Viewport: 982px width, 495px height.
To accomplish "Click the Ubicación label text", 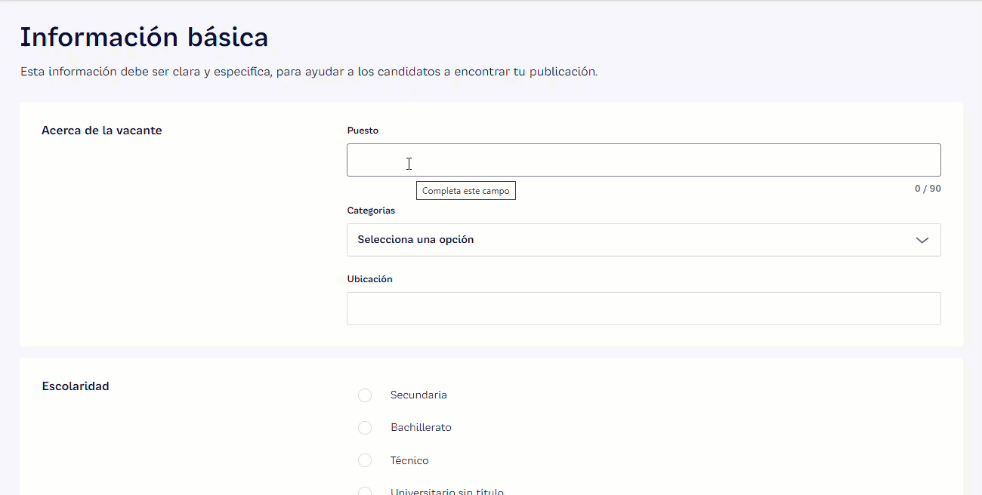I will click(x=370, y=278).
